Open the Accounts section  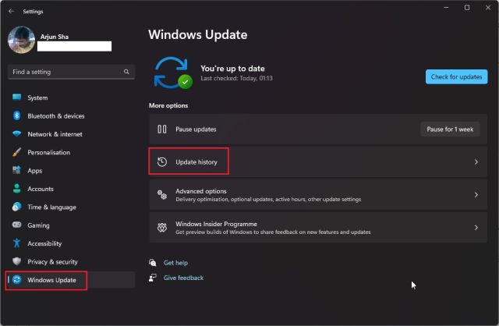[x=71, y=189]
